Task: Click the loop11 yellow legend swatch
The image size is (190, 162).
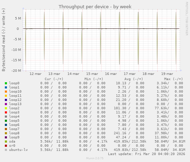Action: point(6,96)
